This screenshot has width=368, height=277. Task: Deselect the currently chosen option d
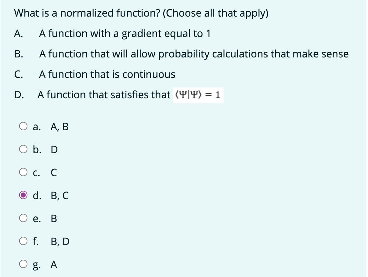coord(23,196)
